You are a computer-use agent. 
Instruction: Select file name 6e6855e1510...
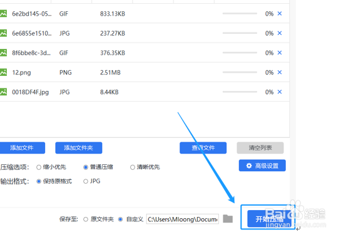click(32, 33)
